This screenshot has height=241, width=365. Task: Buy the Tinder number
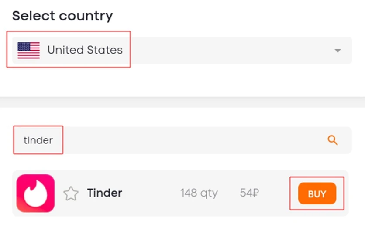[317, 193]
